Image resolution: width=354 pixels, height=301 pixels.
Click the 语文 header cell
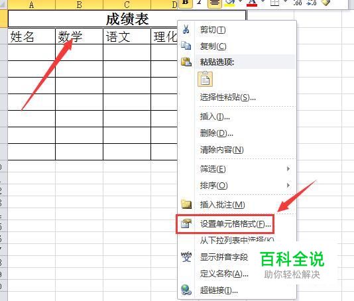click(x=127, y=36)
